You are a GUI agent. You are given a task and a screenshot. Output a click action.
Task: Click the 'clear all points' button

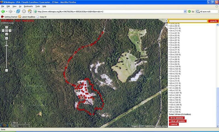pyautogui.click(x=178, y=121)
